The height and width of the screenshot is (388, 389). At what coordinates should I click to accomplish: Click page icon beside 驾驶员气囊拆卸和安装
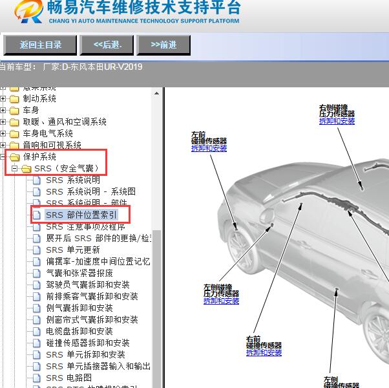pyautogui.click(x=37, y=285)
